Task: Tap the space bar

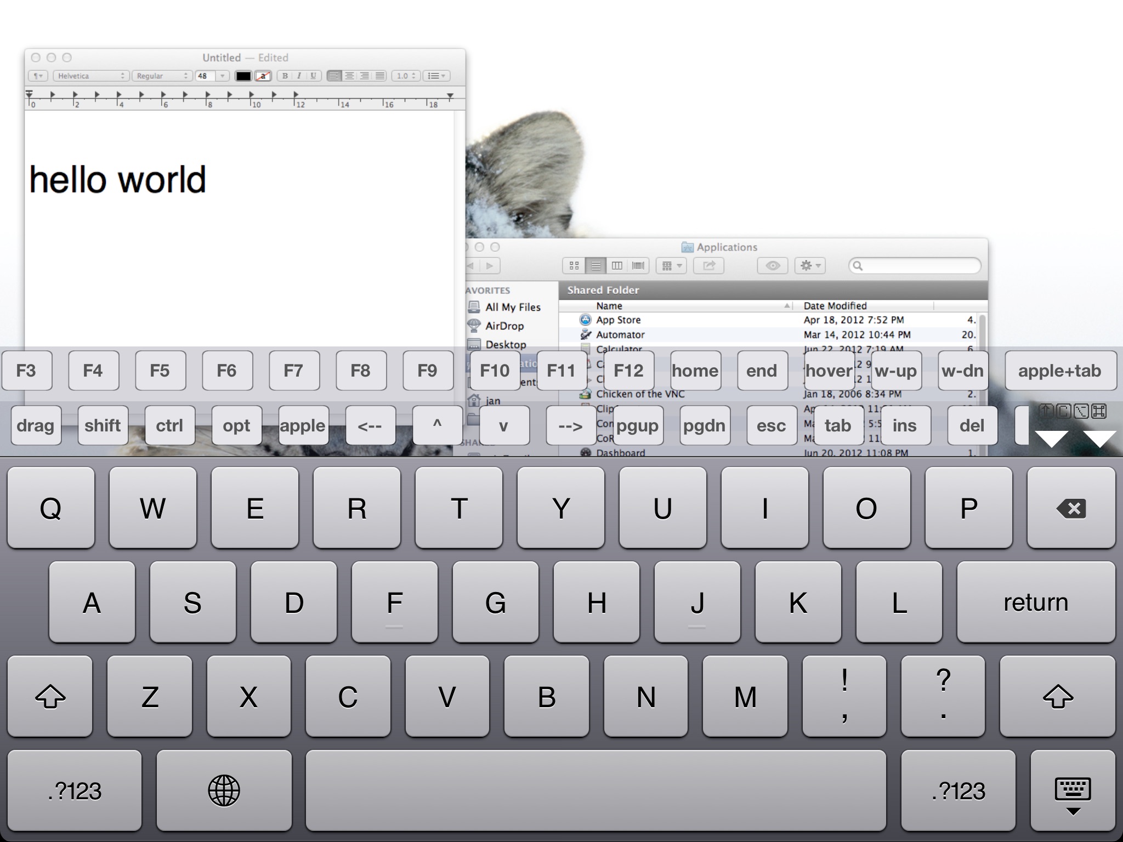Action: point(595,790)
